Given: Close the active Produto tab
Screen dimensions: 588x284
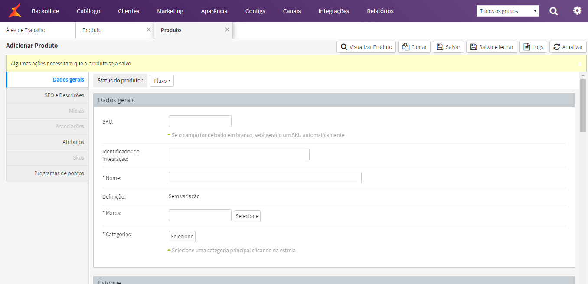Looking at the screenshot, I should [x=227, y=29].
